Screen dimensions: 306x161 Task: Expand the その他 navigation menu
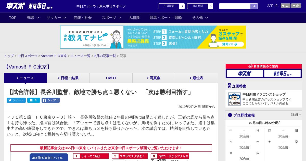tap(200, 18)
